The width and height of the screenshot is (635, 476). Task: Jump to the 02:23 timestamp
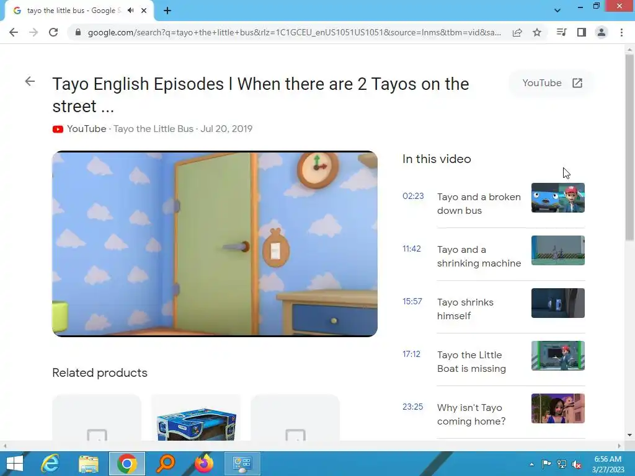coord(413,196)
